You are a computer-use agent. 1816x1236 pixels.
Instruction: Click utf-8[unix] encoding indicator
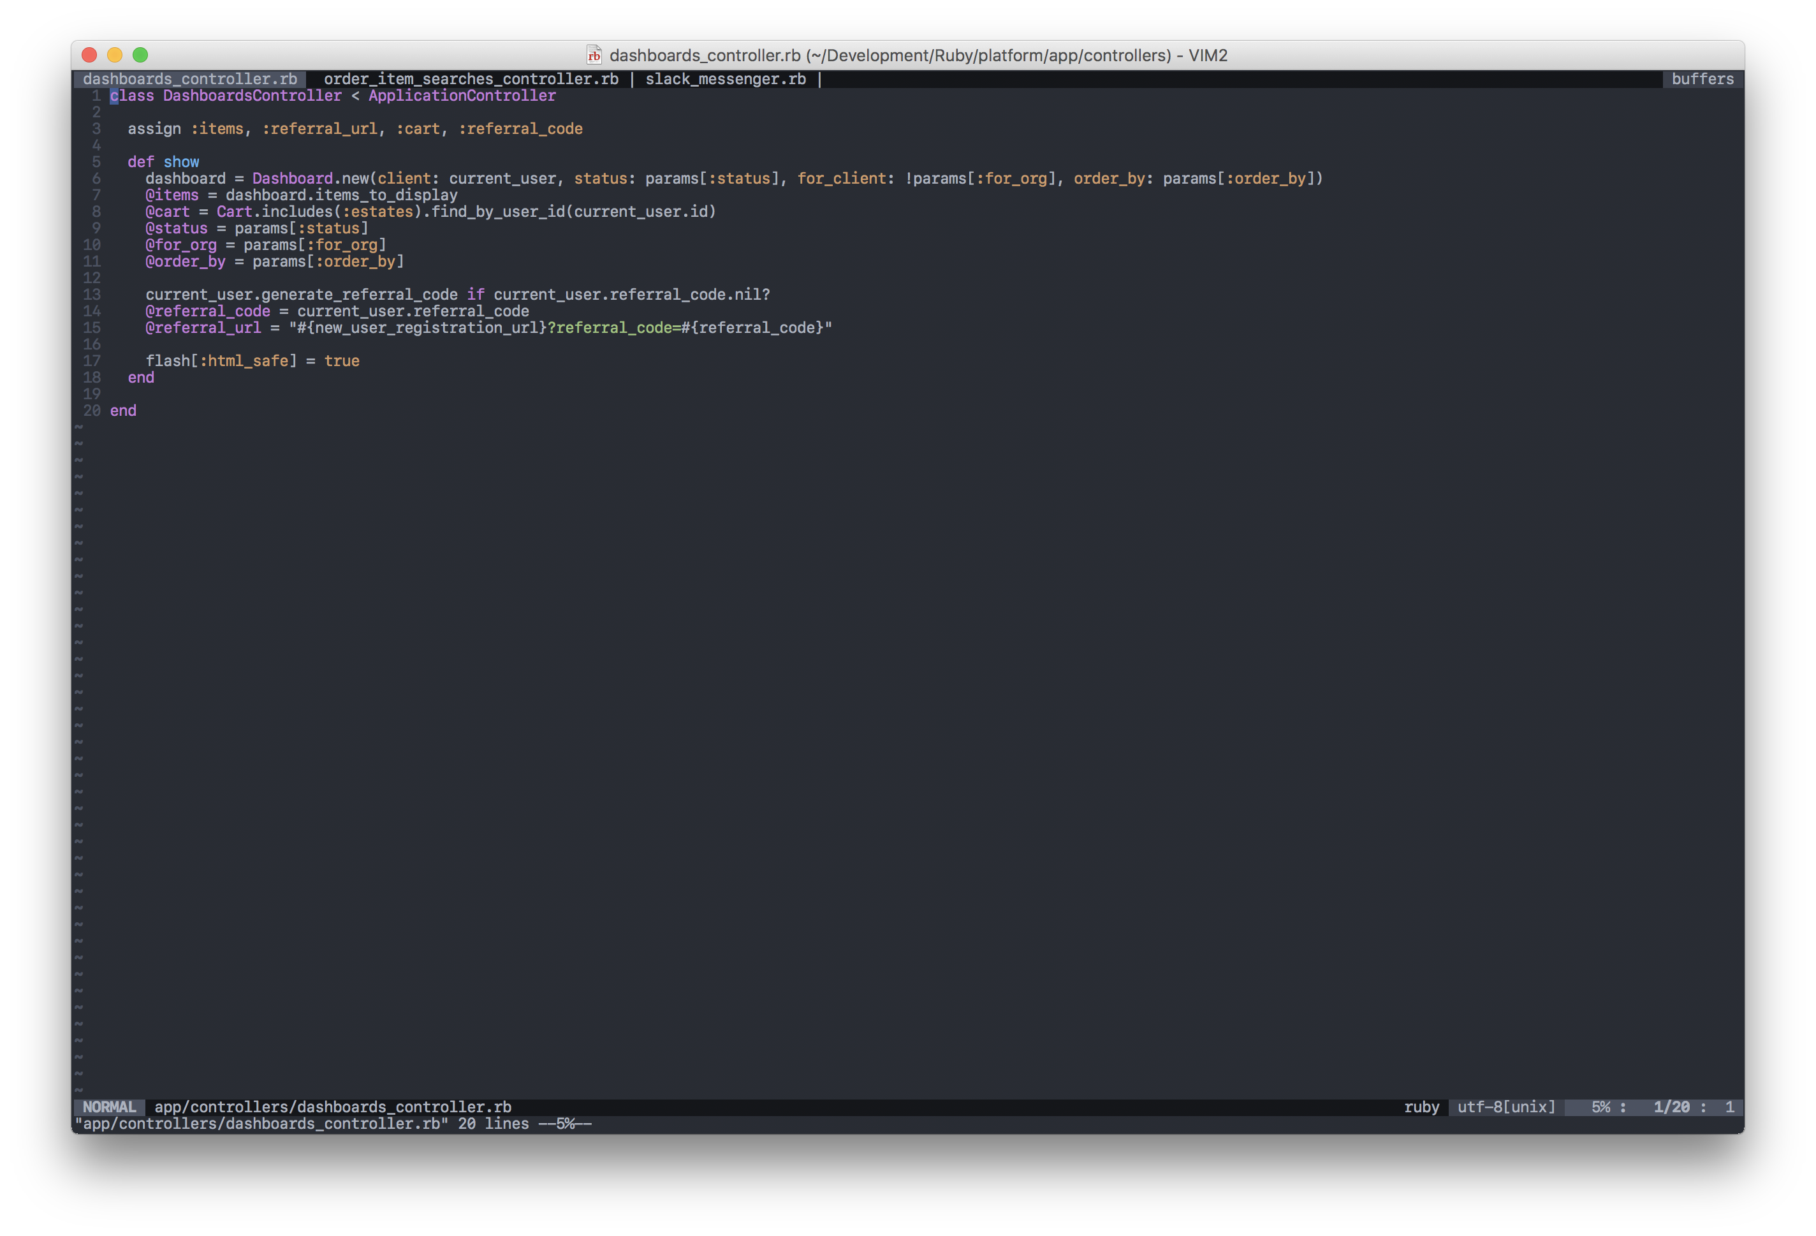pos(1505,1107)
